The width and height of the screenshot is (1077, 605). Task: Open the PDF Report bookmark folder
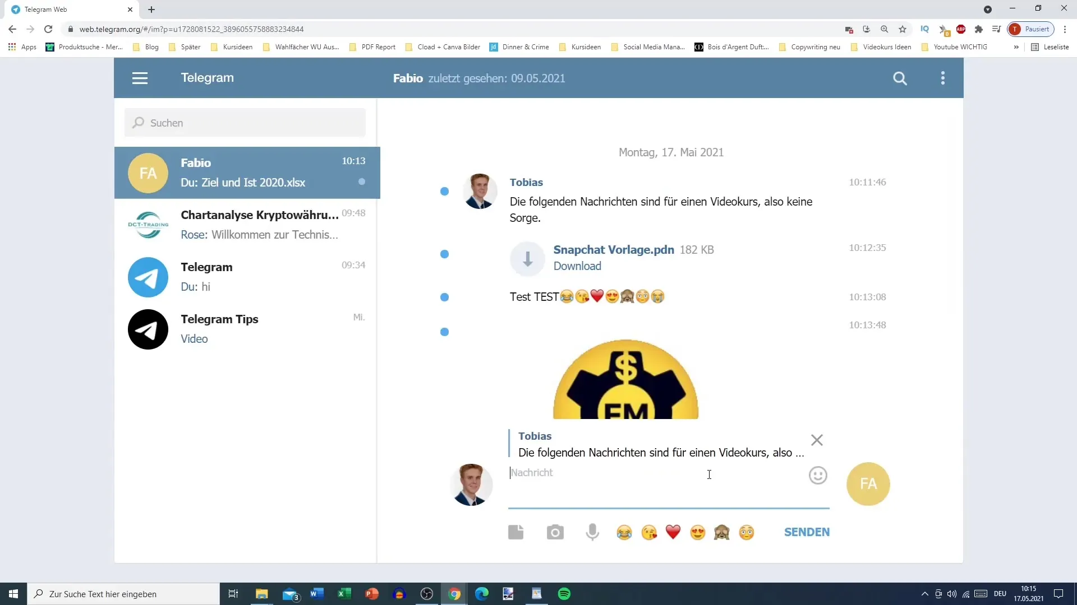click(x=372, y=47)
